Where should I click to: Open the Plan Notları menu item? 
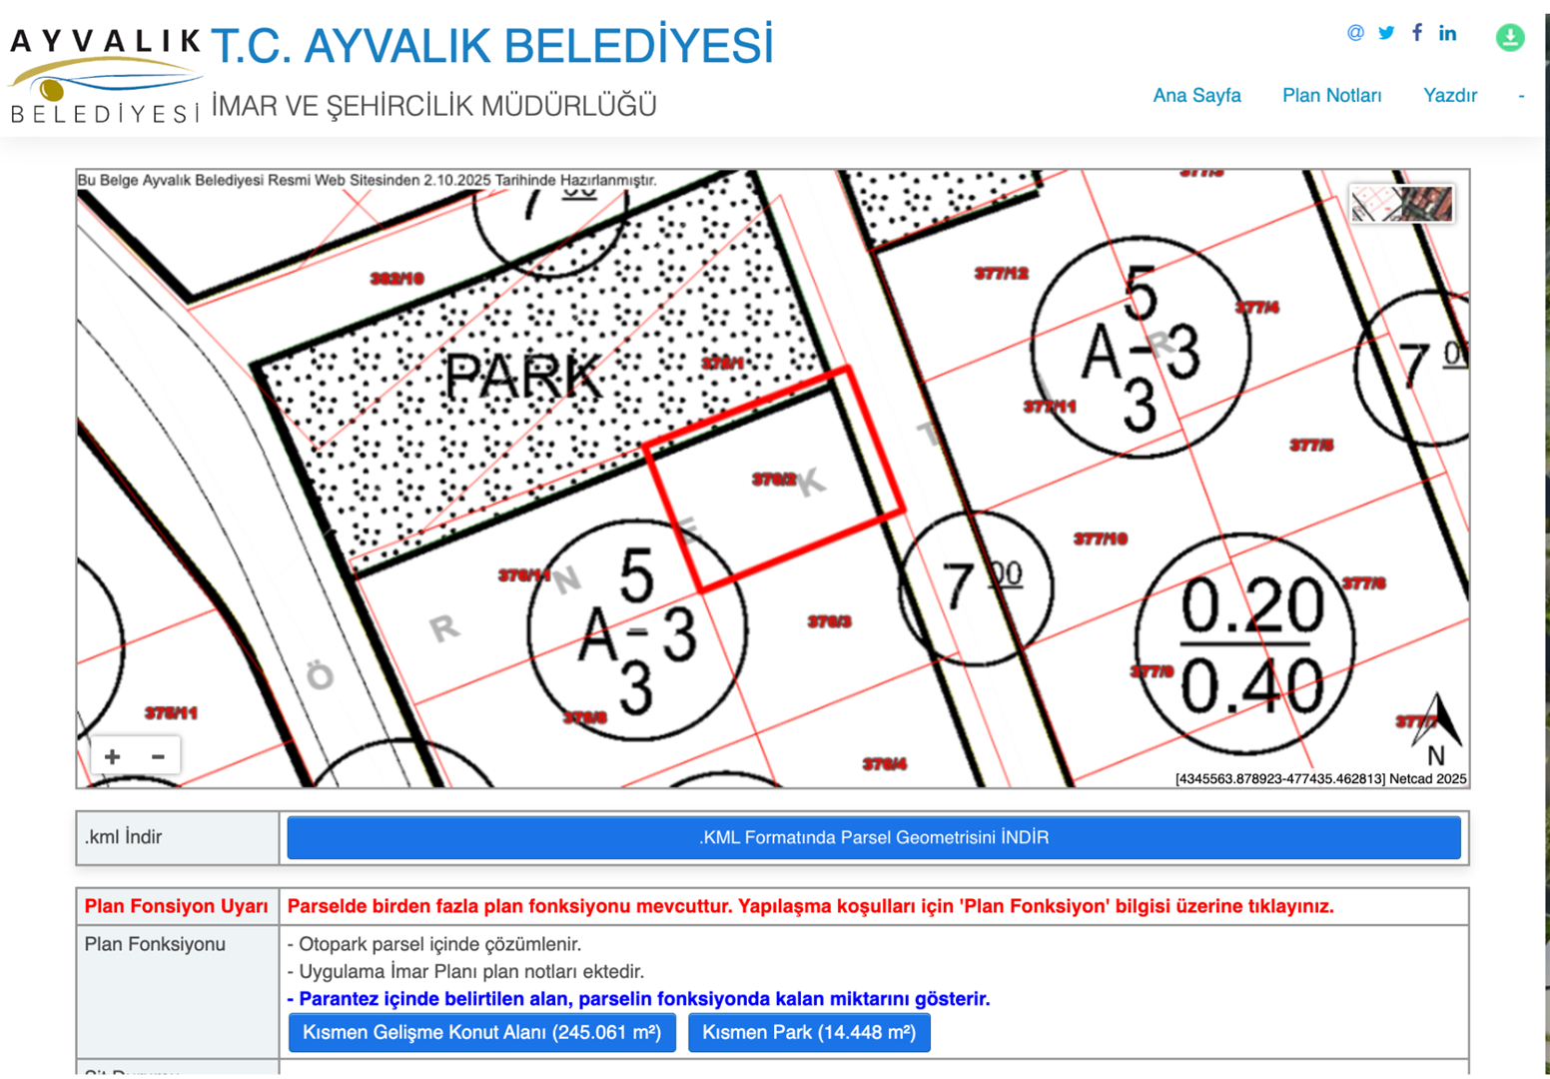(1331, 96)
